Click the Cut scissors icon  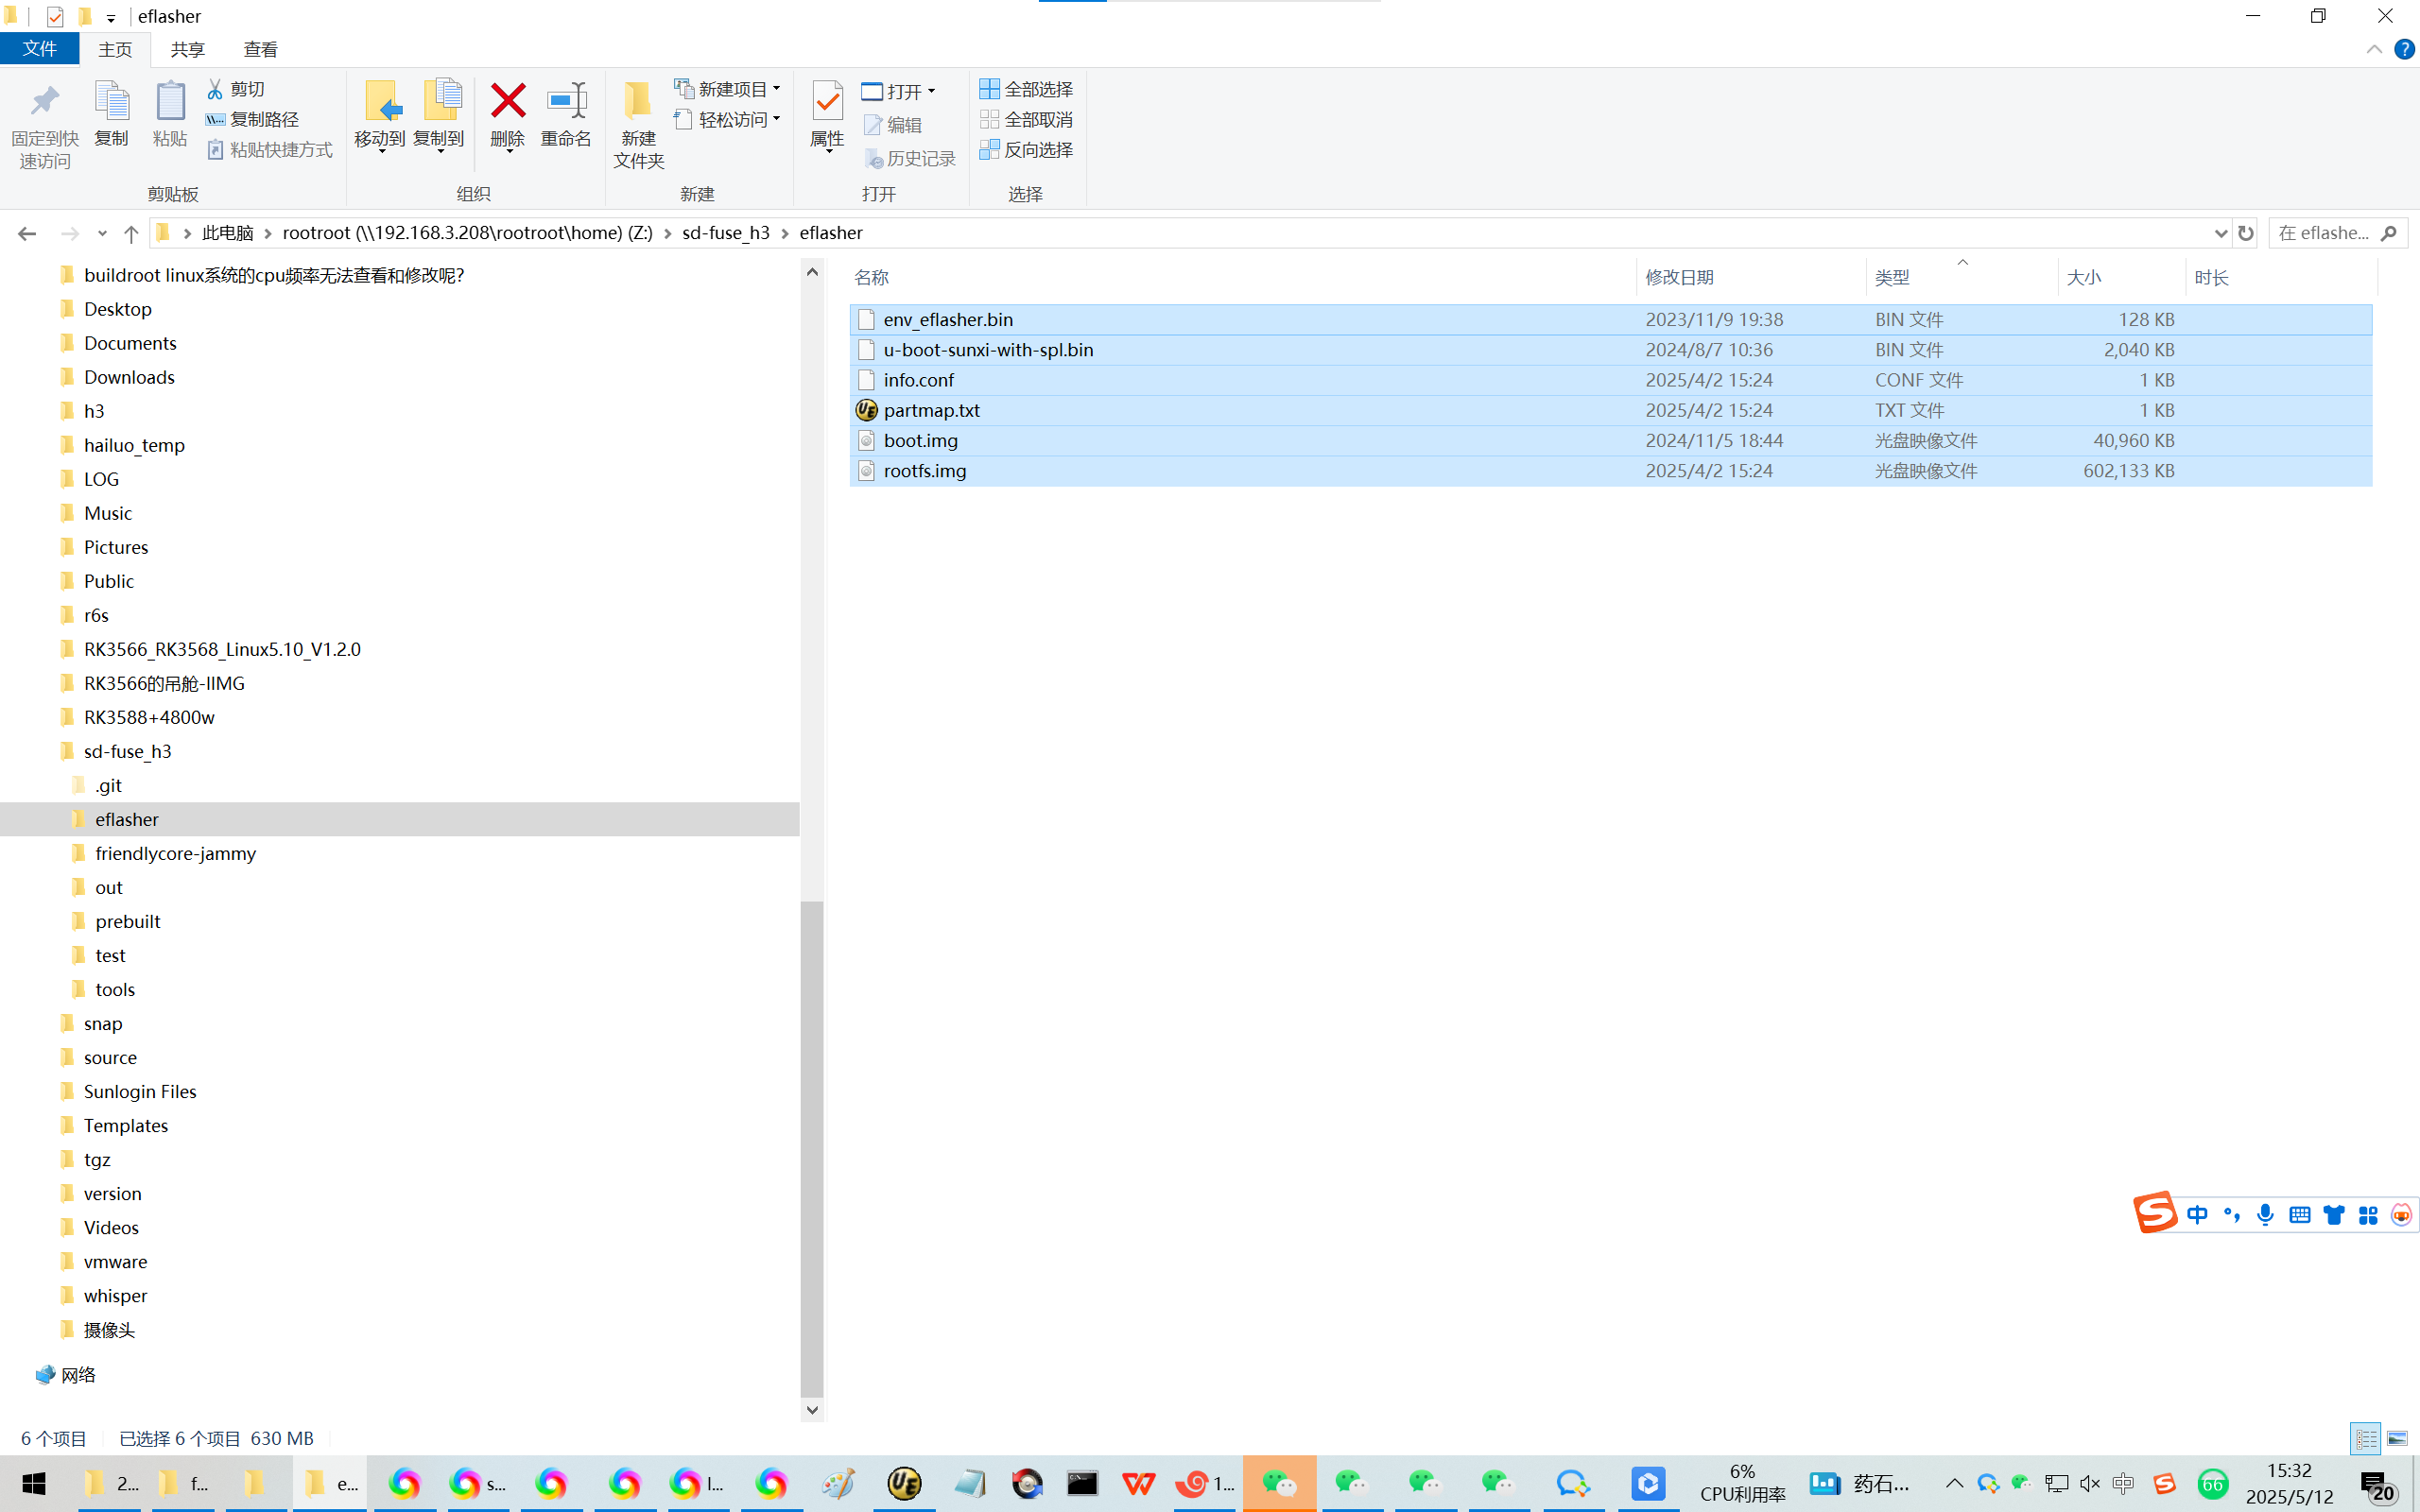[215, 89]
